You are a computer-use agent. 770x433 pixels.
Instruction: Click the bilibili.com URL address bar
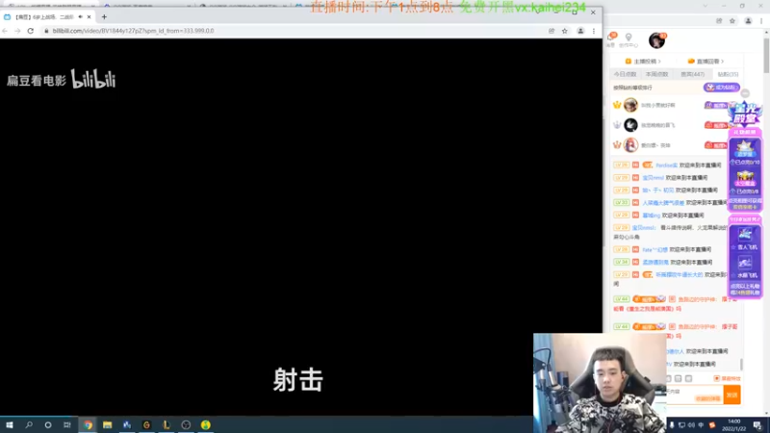point(295,31)
